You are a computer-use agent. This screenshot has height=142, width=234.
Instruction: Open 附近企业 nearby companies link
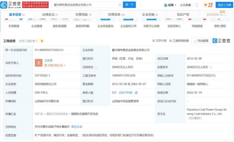tap(77, 126)
